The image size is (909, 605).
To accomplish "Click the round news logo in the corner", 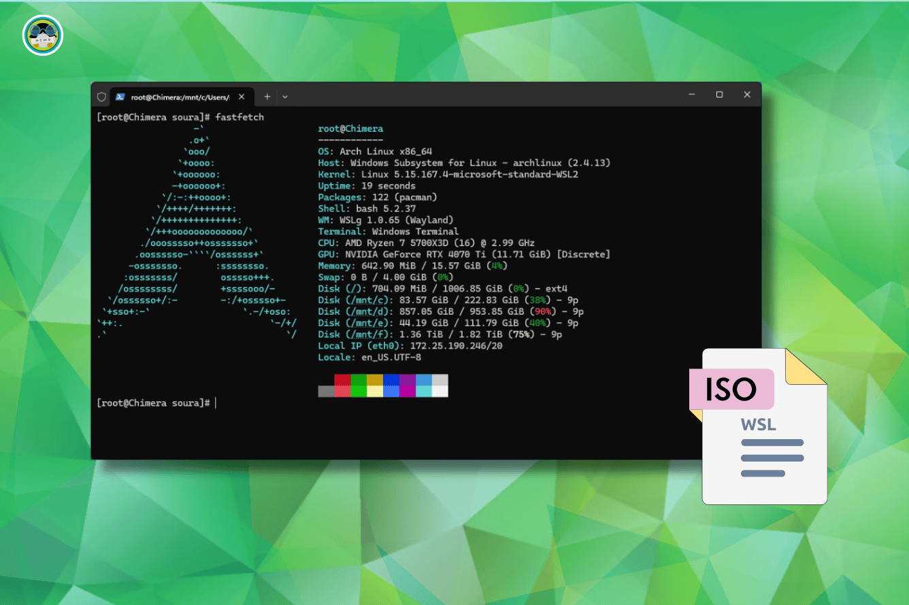I will (43, 35).
